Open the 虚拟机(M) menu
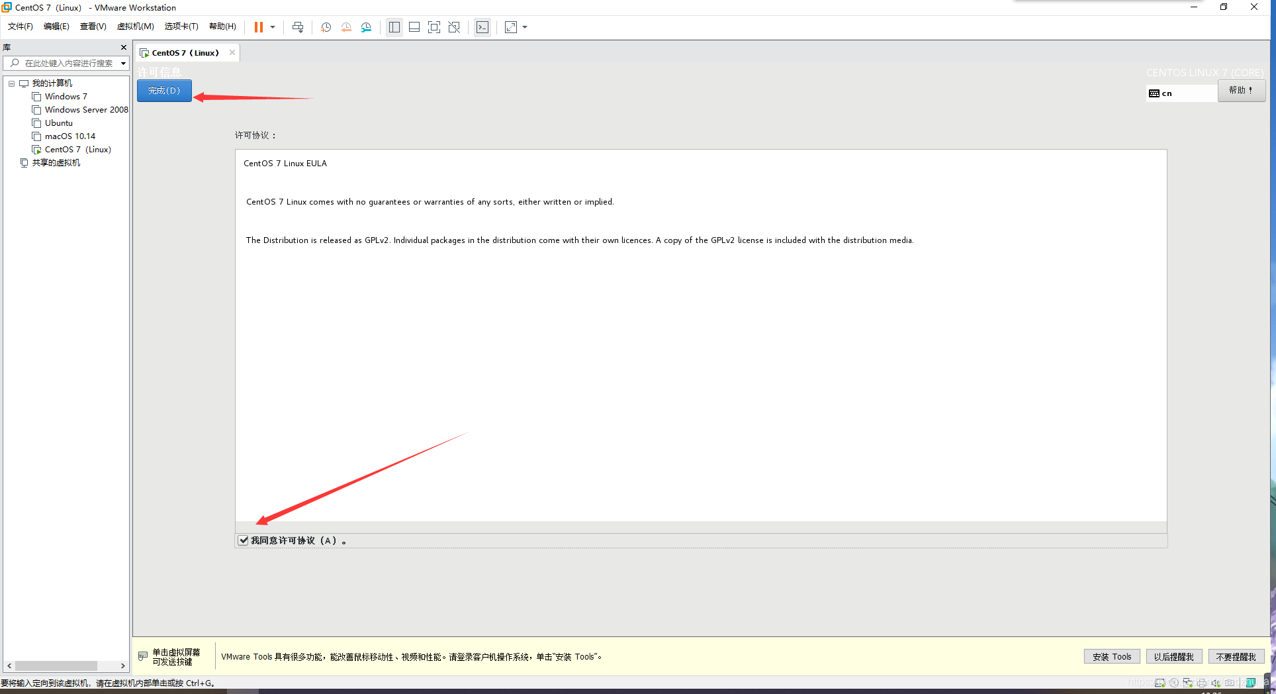1276x694 pixels. (135, 26)
